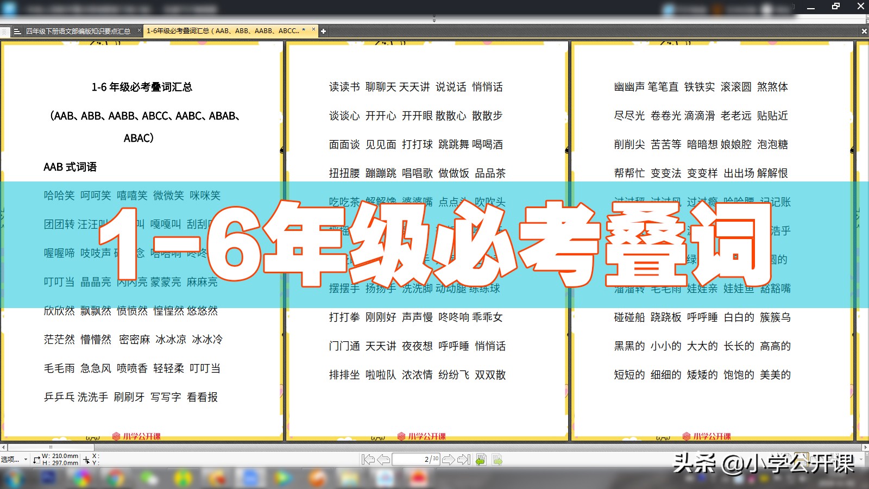Switch to the 四年级下册语文部编版知识要点汇总 tab
Viewport: 869px width, 489px height.
78,32
